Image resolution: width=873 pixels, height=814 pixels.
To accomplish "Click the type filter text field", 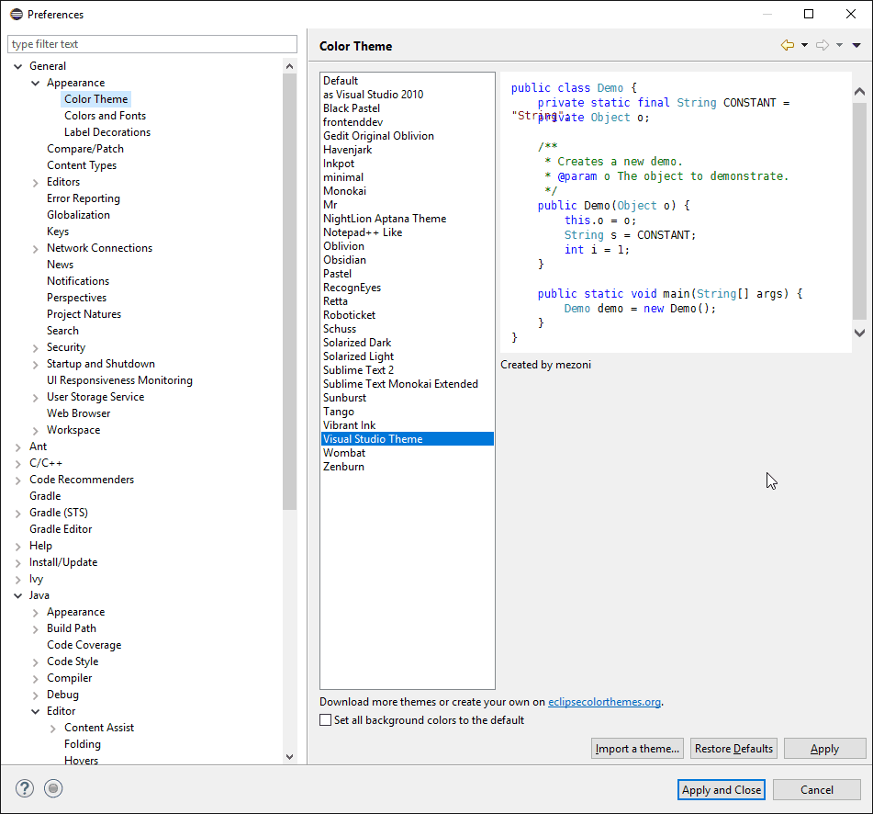I will click(x=152, y=44).
